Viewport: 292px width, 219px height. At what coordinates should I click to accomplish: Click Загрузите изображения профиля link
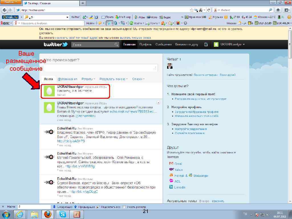196,112
